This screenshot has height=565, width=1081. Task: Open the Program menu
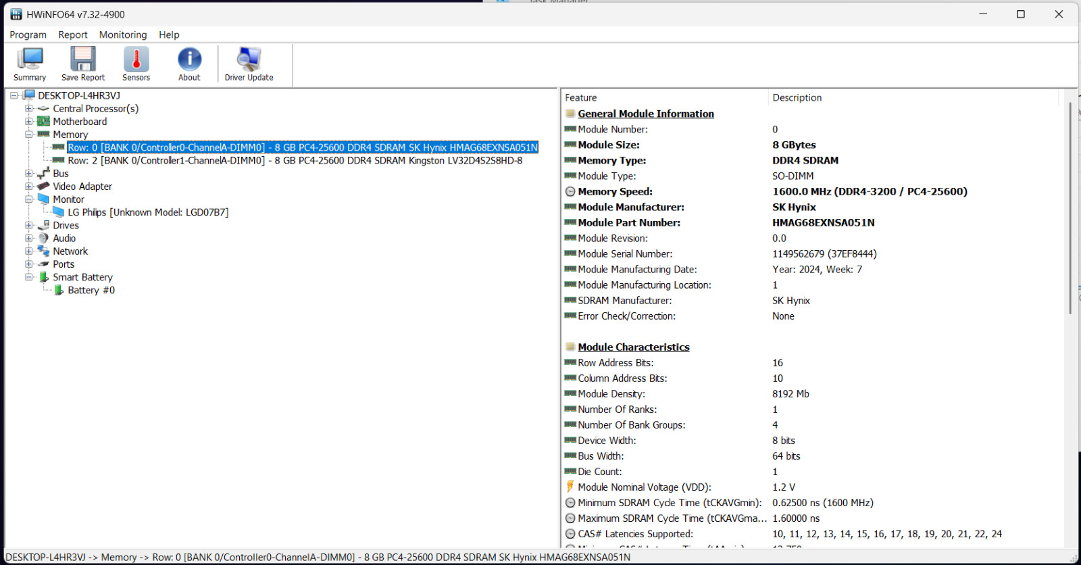click(x=28, y=34)
